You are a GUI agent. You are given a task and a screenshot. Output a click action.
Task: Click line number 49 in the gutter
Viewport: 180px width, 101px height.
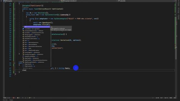coord(10,72)
